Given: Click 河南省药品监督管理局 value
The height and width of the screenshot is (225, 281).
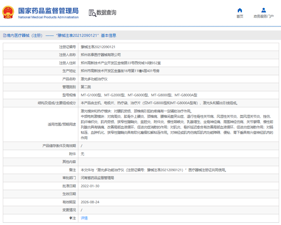Looking at the screenshot, I should [x=97, y=178].
